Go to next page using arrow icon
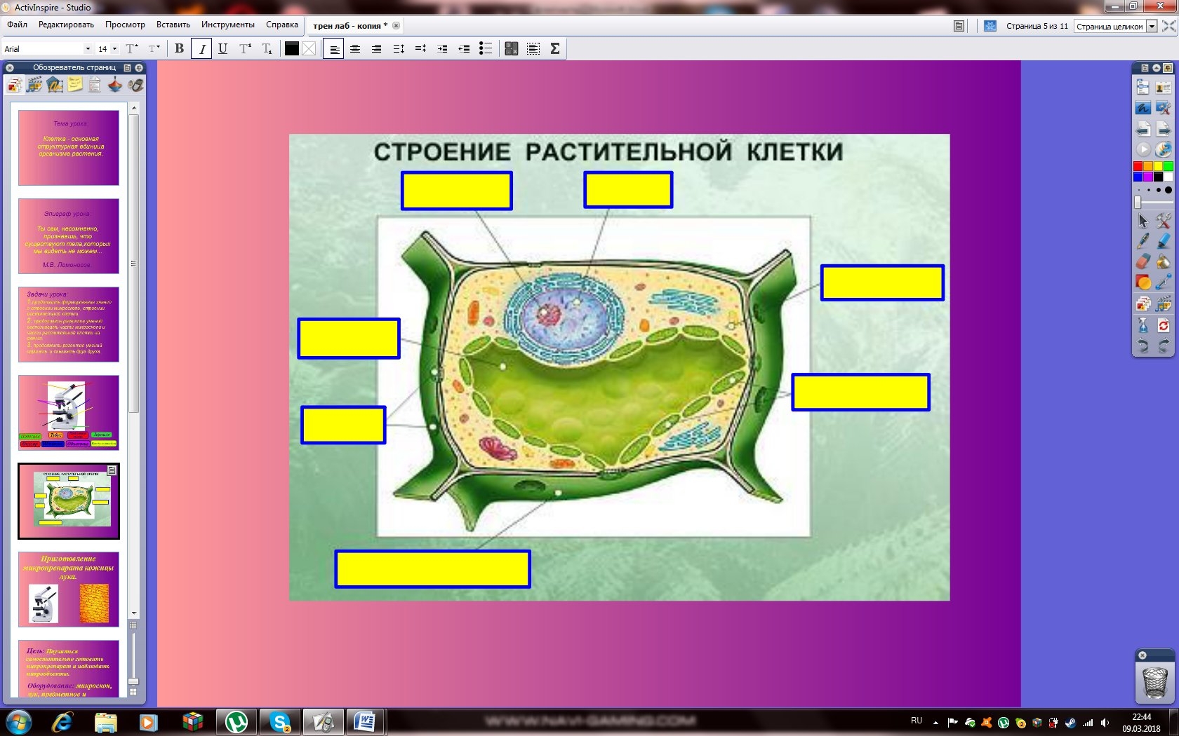 [x=1163, y=129]
